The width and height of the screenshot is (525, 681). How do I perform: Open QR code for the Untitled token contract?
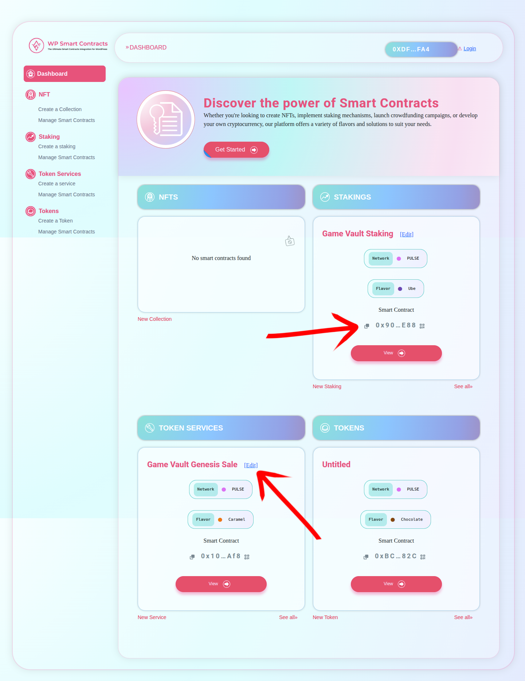point(423,556)
